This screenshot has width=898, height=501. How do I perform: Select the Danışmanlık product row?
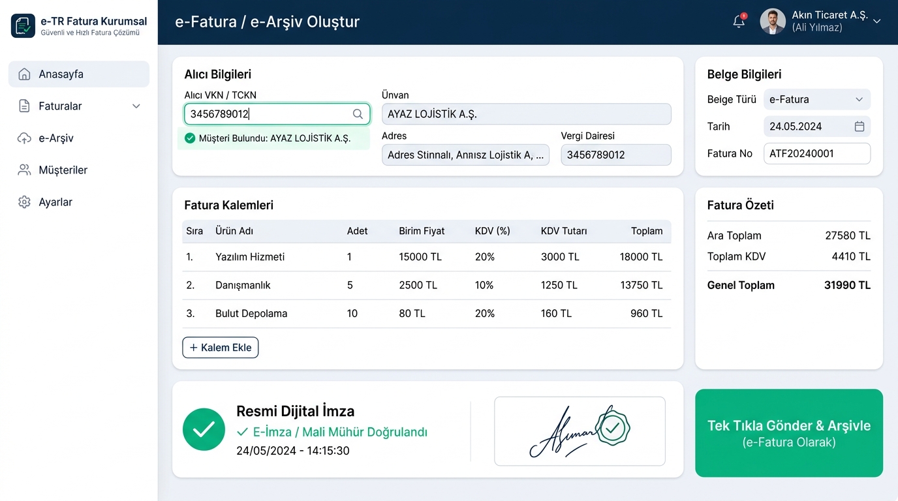(x=427, y=285)
